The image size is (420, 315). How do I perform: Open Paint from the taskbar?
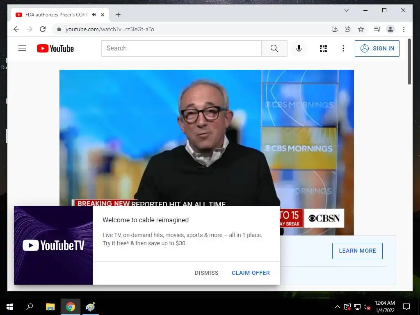pyautogui.click(x=90, y=307)
